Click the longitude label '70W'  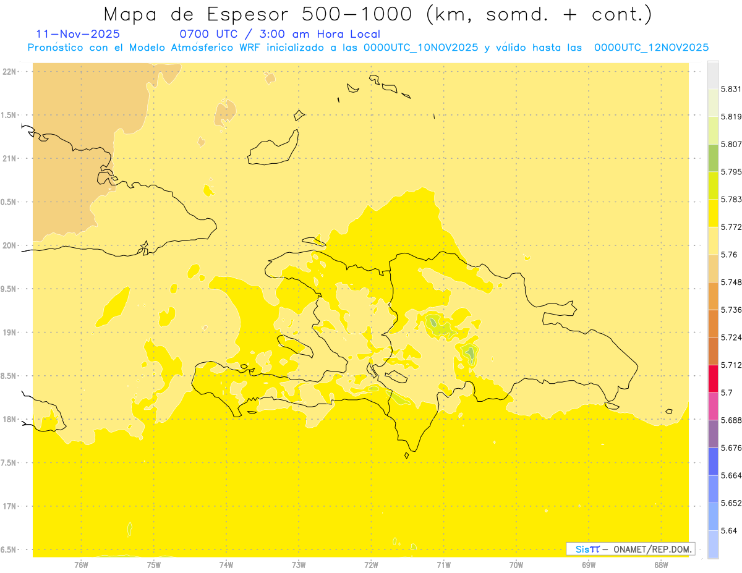point(516,565)
